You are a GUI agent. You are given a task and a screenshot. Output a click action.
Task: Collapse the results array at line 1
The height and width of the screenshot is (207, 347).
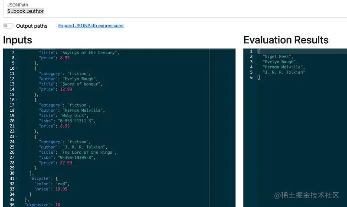tap(255, 51)
